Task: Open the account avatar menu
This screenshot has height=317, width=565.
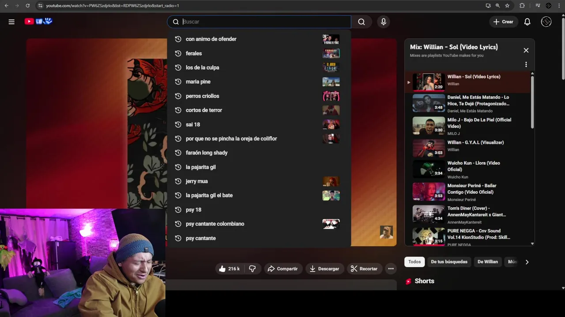Action: click(546, 22)
